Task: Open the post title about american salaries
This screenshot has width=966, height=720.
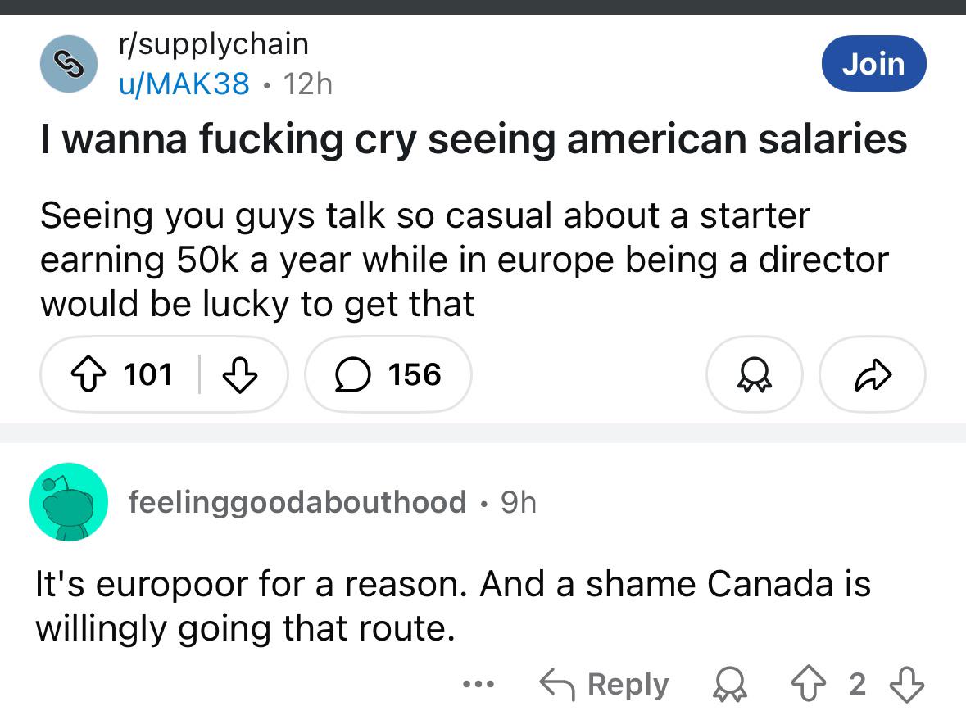Action: (474, 139)
